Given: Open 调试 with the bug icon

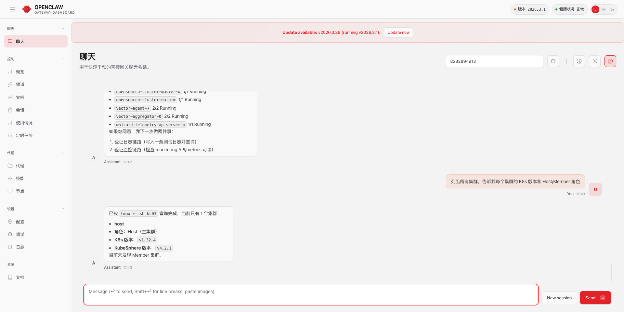Looking at the screenshot, I should point(20,234).
